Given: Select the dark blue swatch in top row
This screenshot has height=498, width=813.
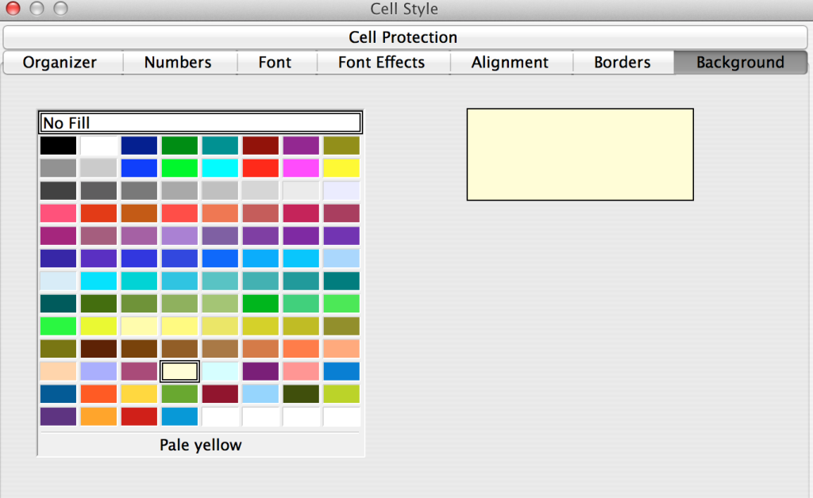Looking at the screenshot, I should click(139, 145).
